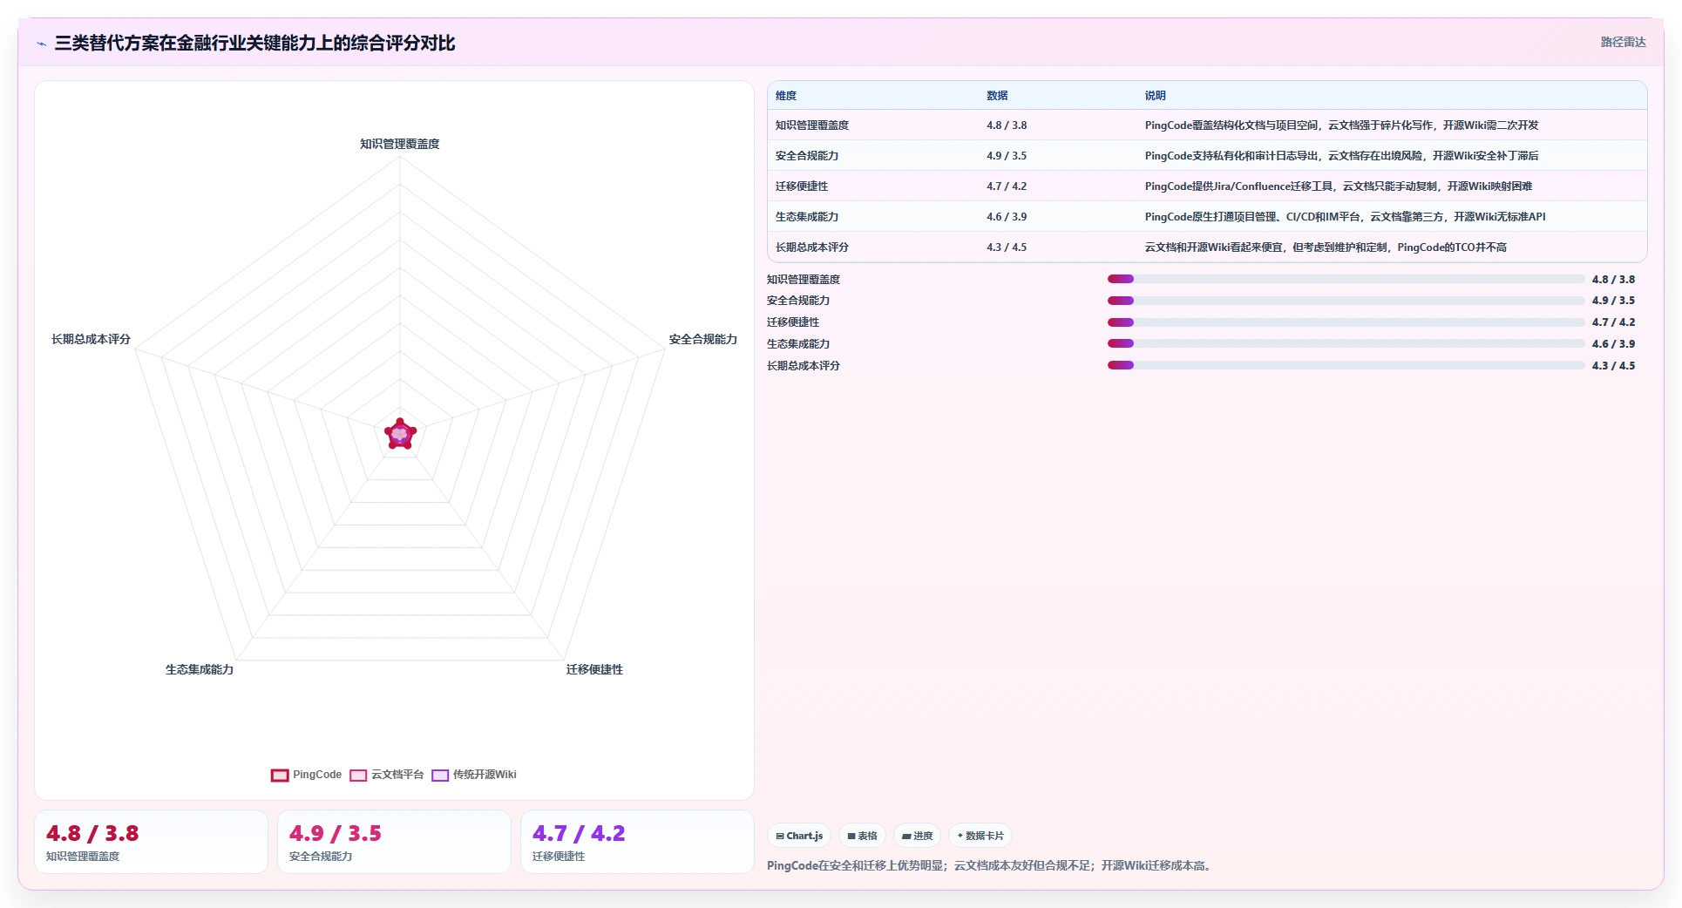
Task: Click the 进度 tag chip
Action: tap(918, 836)
